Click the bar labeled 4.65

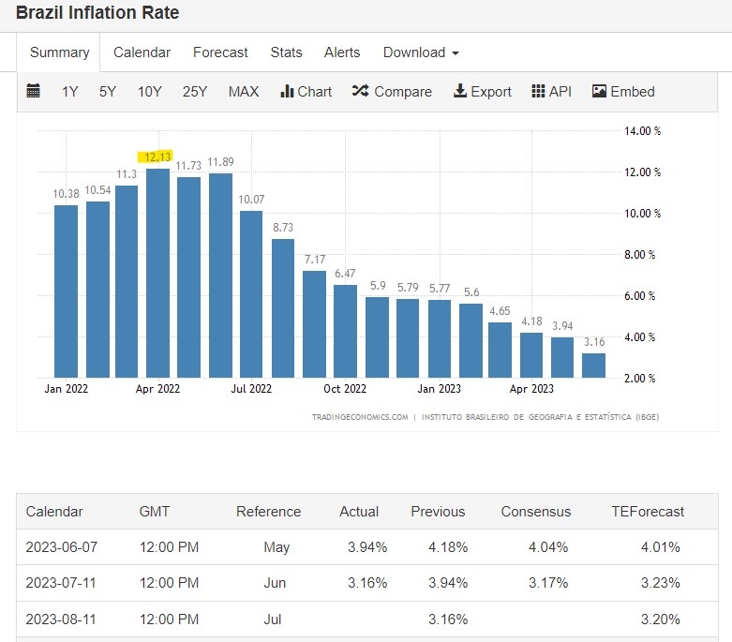(500, 351)
